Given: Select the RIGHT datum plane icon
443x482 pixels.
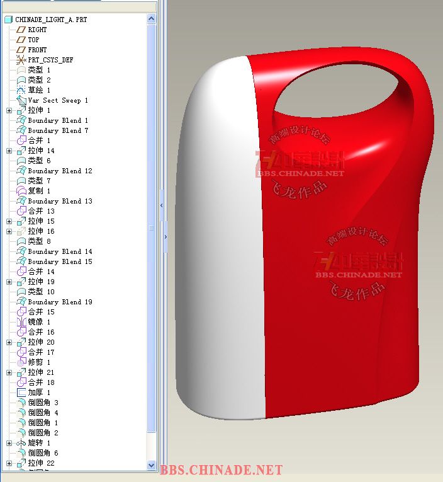Looking at the screenshot, I should click(21, 30).
